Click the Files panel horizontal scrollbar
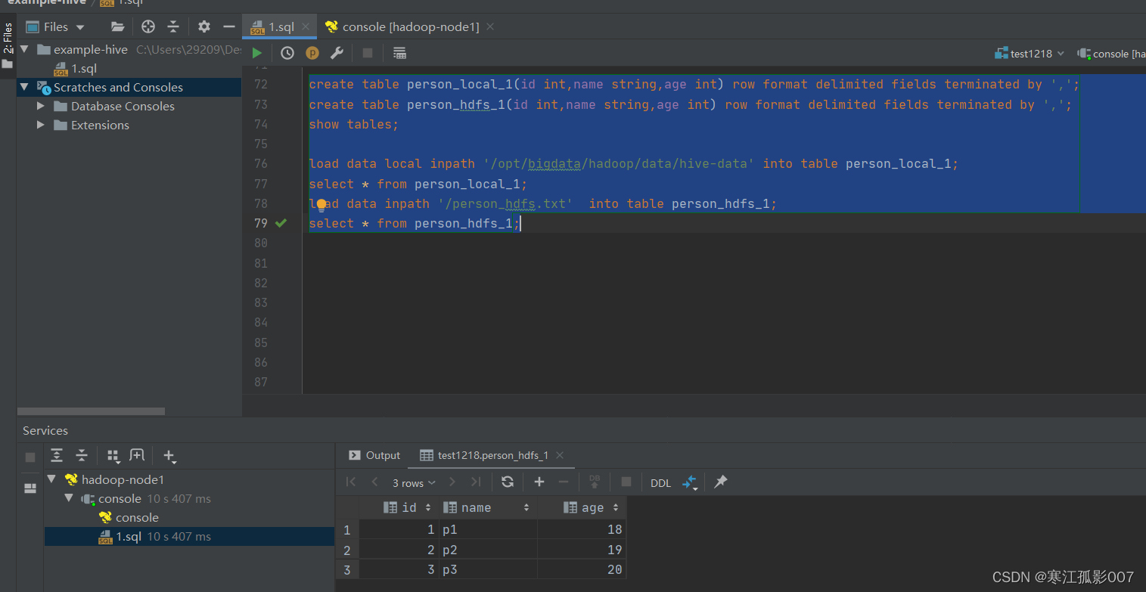 (x=91, y=411)
